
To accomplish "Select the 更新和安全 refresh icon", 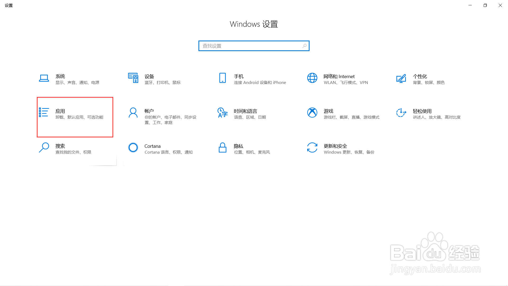I will (x=312, y=148).
